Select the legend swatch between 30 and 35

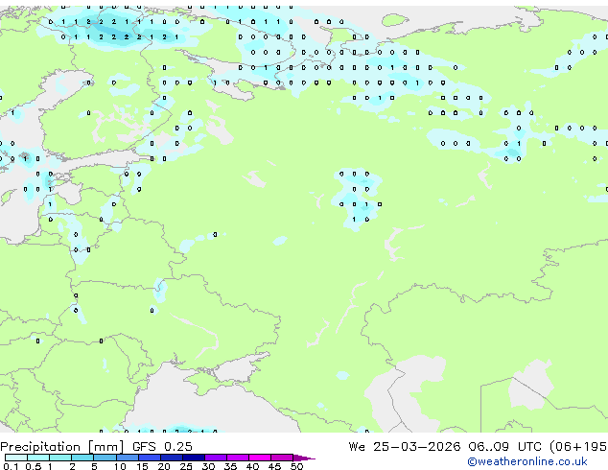pos(216,458)
